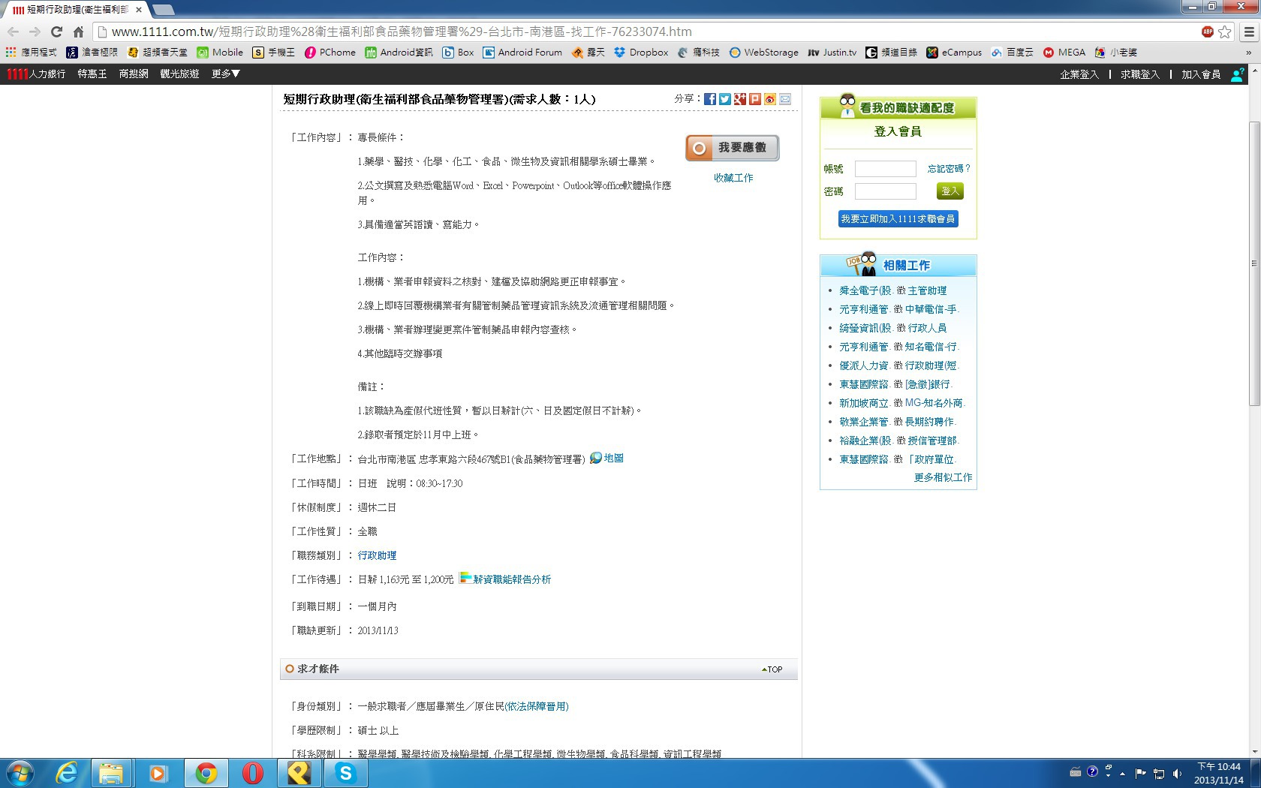Reload the page with the refresh icon
Screen dimensions: 1261x788
(56, 32)
